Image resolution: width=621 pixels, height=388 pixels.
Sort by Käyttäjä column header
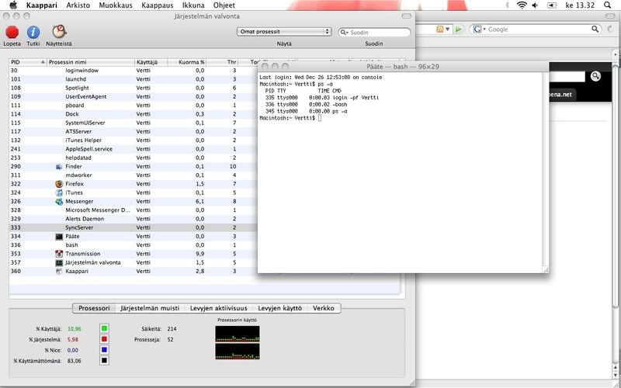151,62
